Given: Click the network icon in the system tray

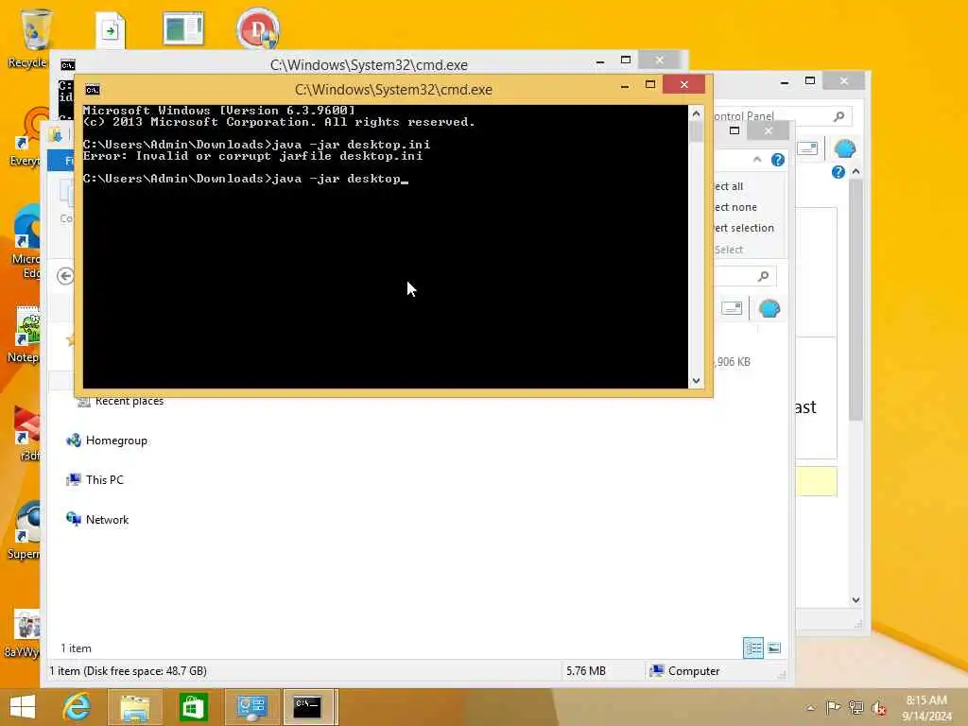Looking at the screenshot, I should [x=856, y=707].
